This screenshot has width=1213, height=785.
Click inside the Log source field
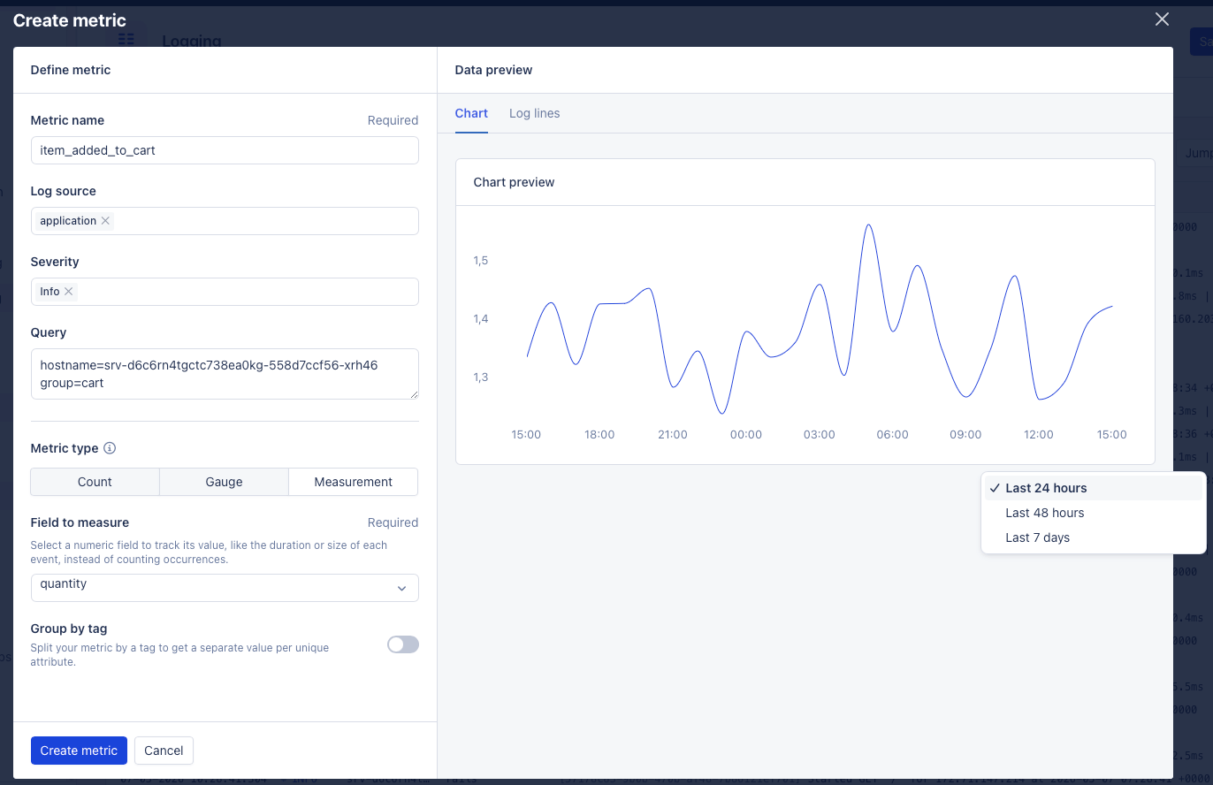(225, 221)
